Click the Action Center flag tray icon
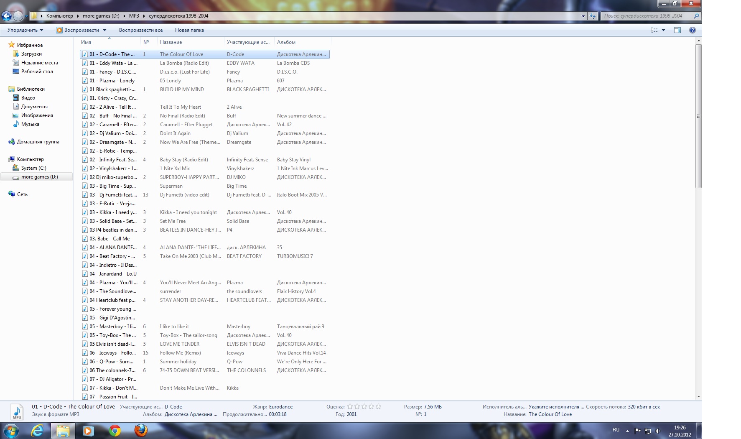 tap(637, 431)
